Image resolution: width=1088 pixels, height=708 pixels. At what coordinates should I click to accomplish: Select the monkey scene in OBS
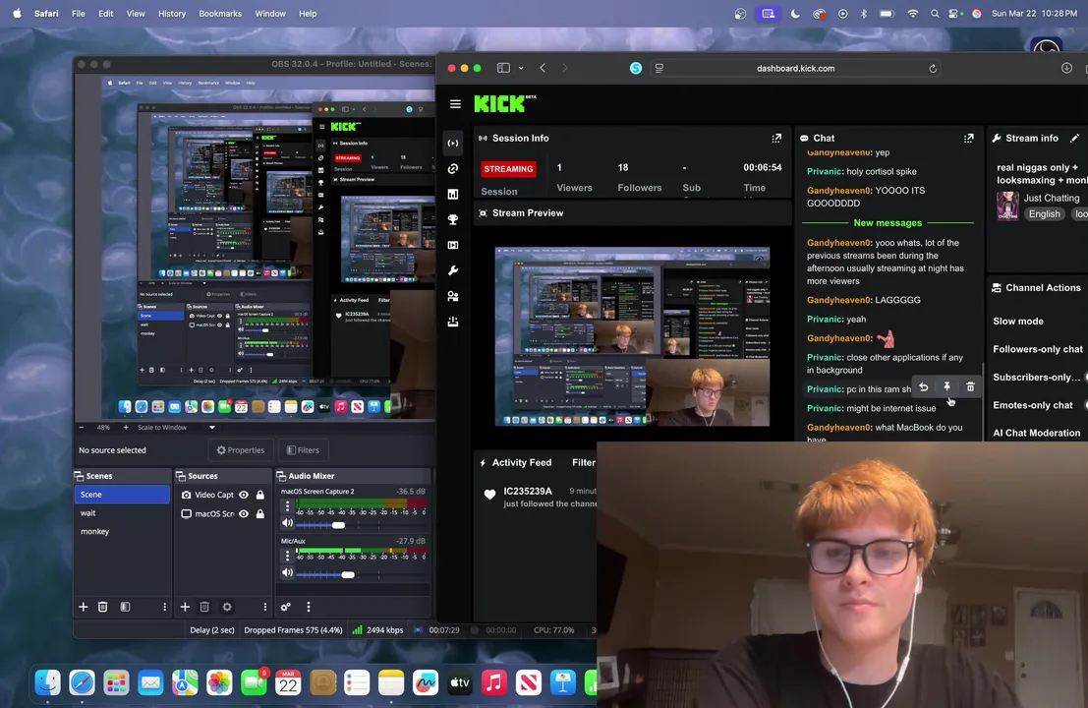(94, 532)
